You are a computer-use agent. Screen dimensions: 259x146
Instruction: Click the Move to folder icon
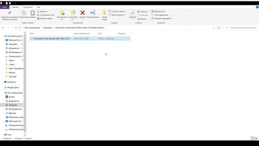coord(62,13)
